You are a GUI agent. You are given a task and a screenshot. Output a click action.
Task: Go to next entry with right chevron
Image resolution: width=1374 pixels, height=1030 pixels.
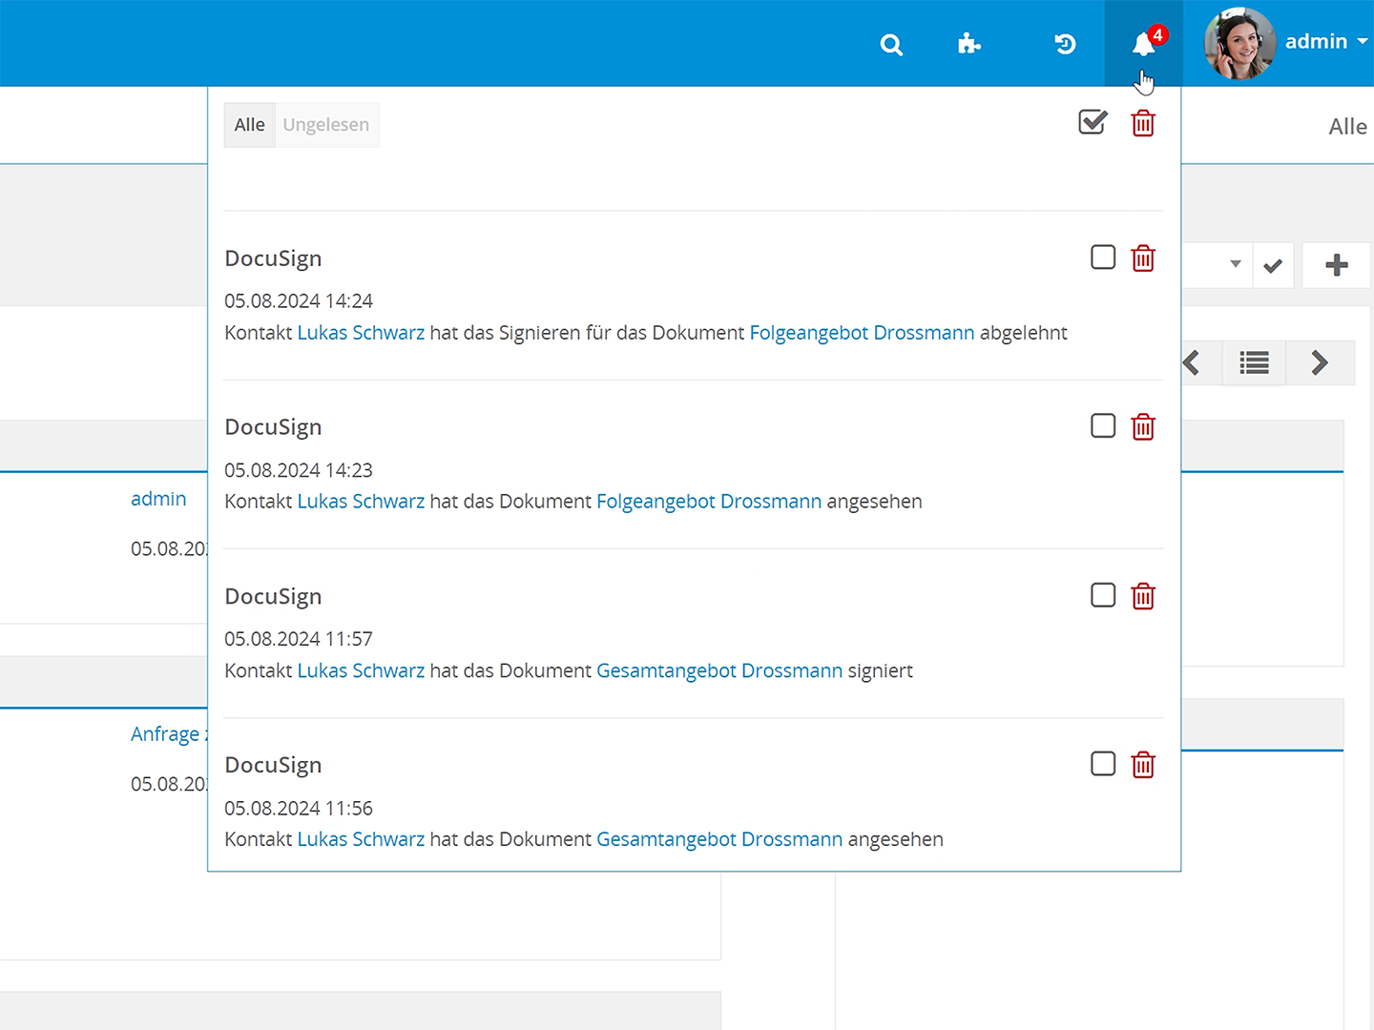tap(1320, 363)
